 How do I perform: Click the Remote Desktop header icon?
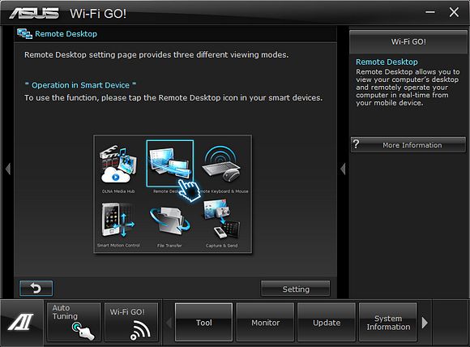pyautogui.click(x=24, y=33)
